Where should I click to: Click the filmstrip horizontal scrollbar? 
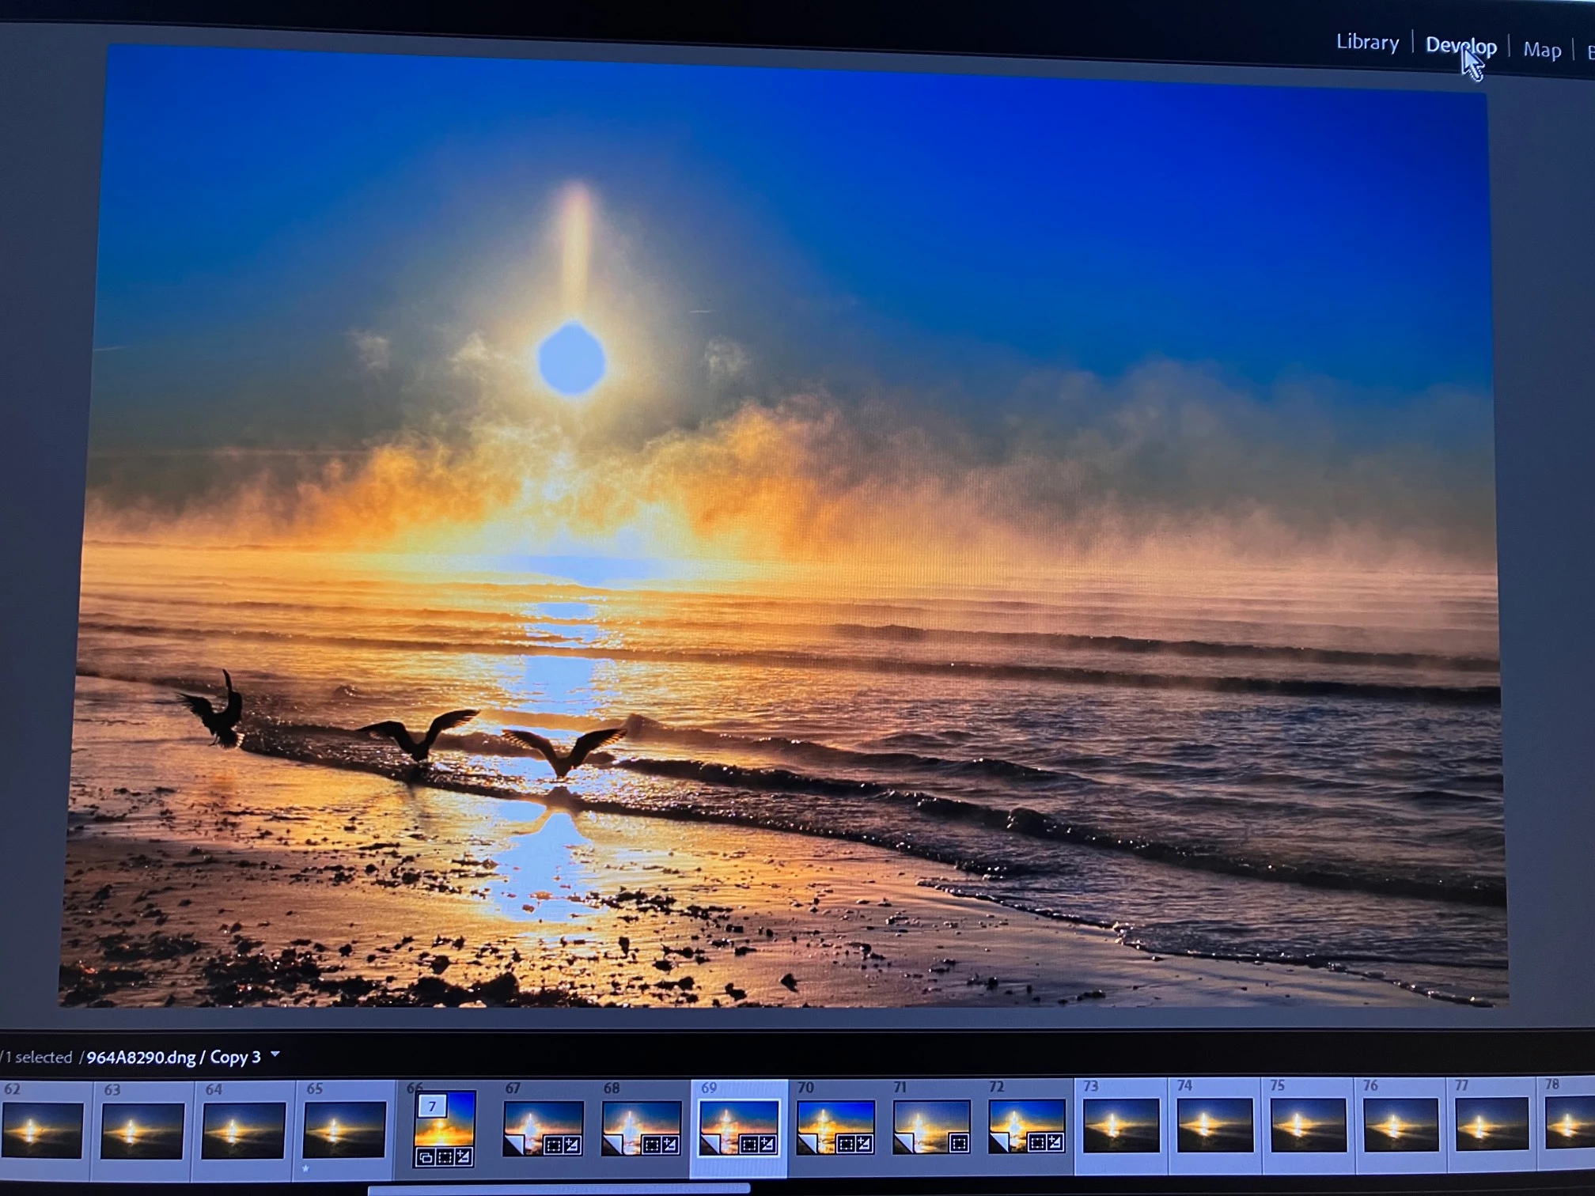pos(559,1189)
